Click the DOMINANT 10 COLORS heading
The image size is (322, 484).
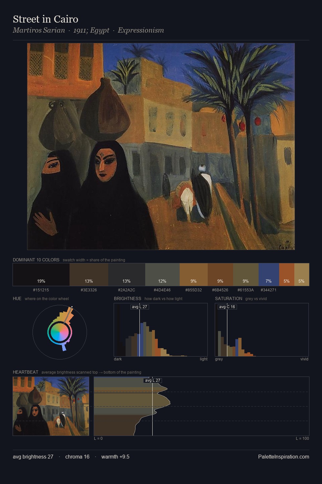(36, 260)
